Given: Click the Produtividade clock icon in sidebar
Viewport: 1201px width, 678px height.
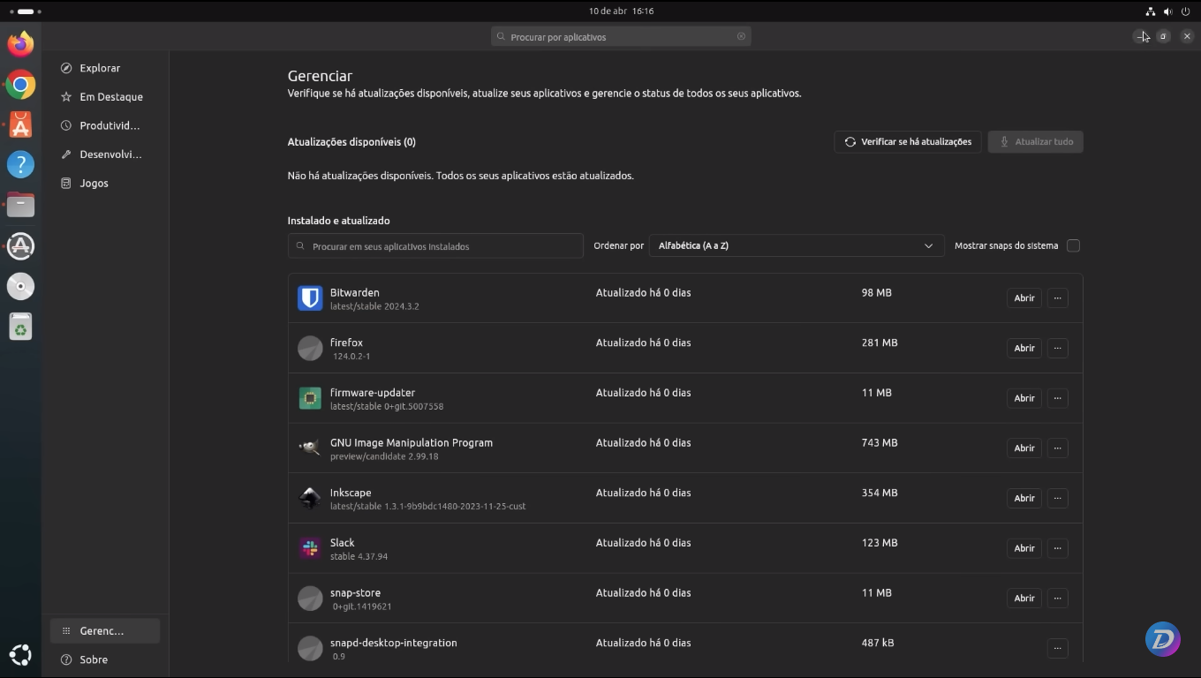Looking at the screenshot, I should pyautogui.click(x=64, y=125).
